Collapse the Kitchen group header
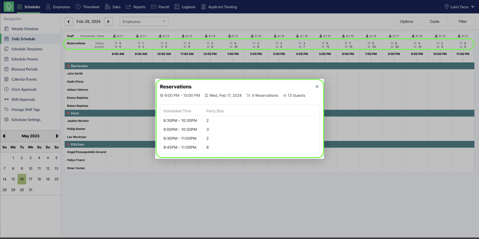The width and height of the screenshot is (479, 239). [269, 144]
